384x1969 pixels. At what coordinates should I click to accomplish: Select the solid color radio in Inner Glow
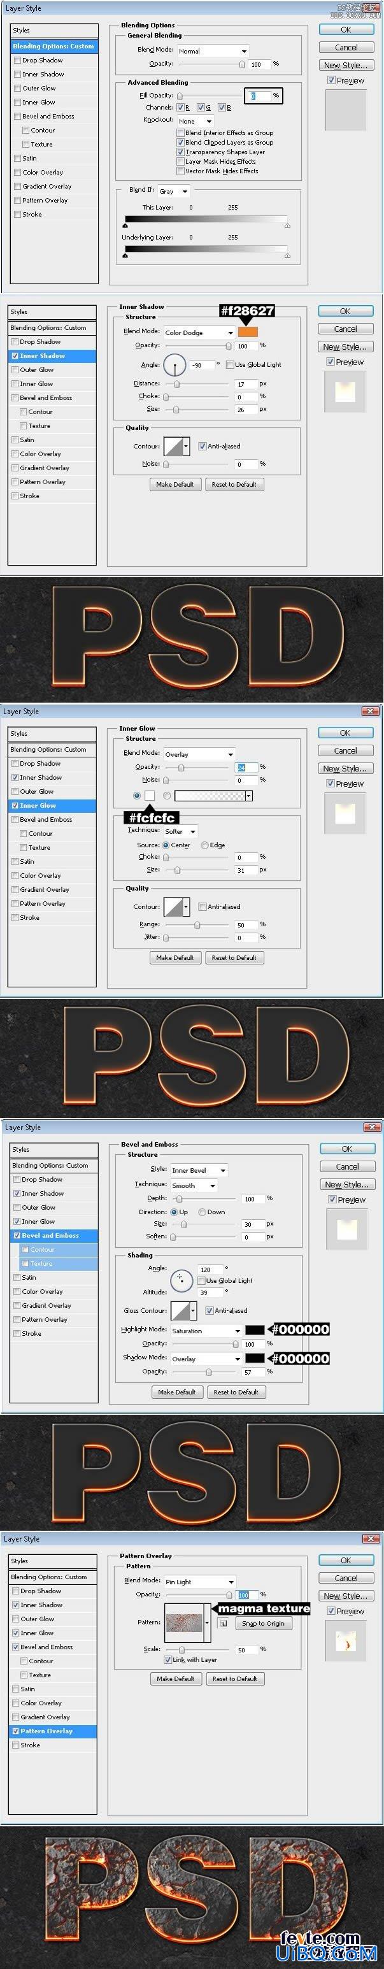click(x=138, y=796)
